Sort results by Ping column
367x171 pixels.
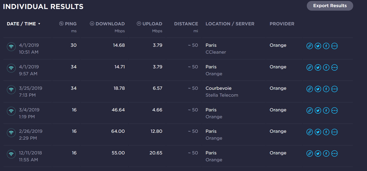[68, 24]
